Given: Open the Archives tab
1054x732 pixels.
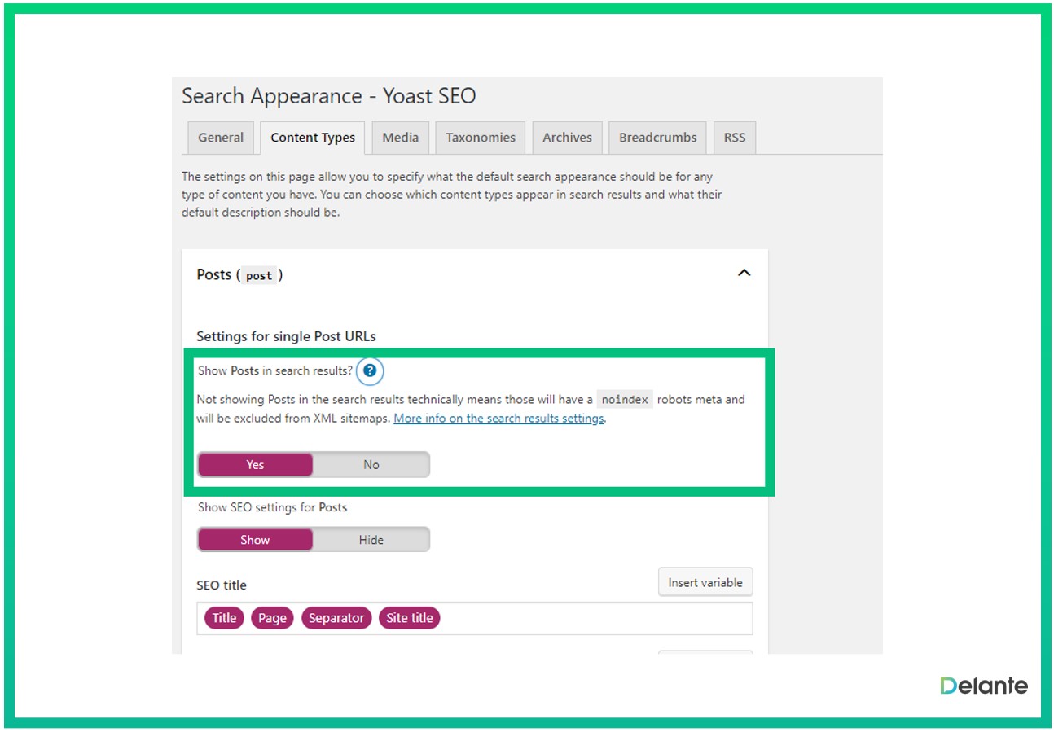Looking at the screenshot, I should click(568, 138).
